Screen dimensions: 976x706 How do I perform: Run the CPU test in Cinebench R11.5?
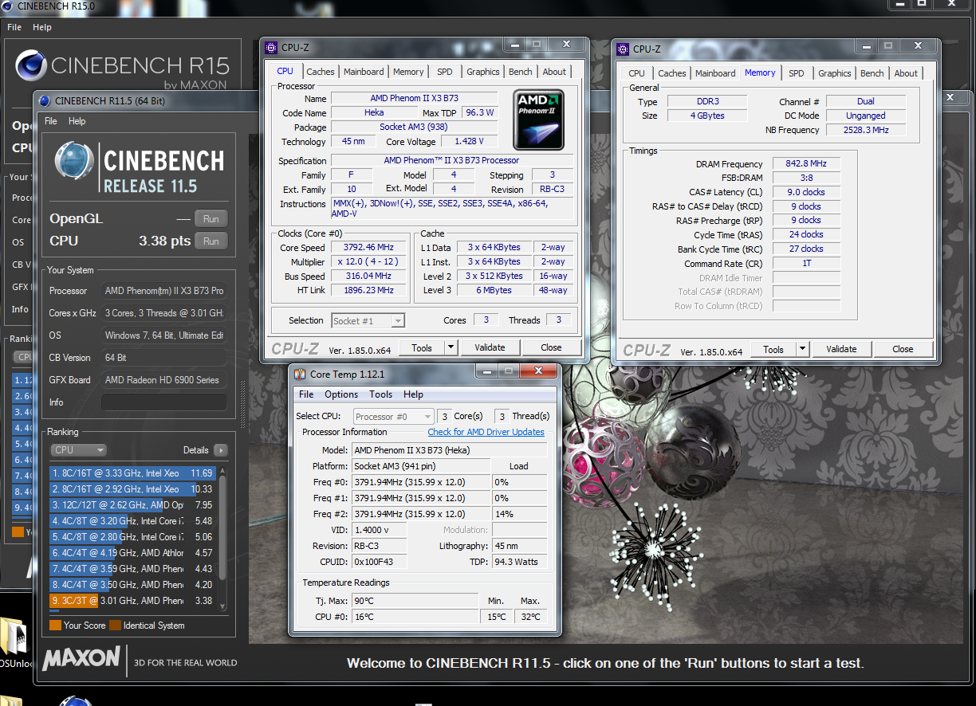211,241
